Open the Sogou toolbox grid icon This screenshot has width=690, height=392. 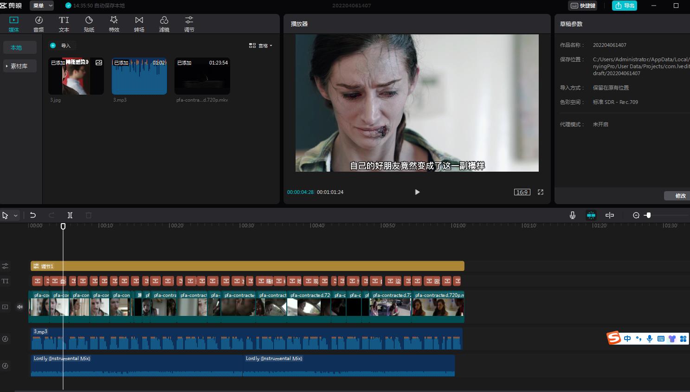click(683, 339)
